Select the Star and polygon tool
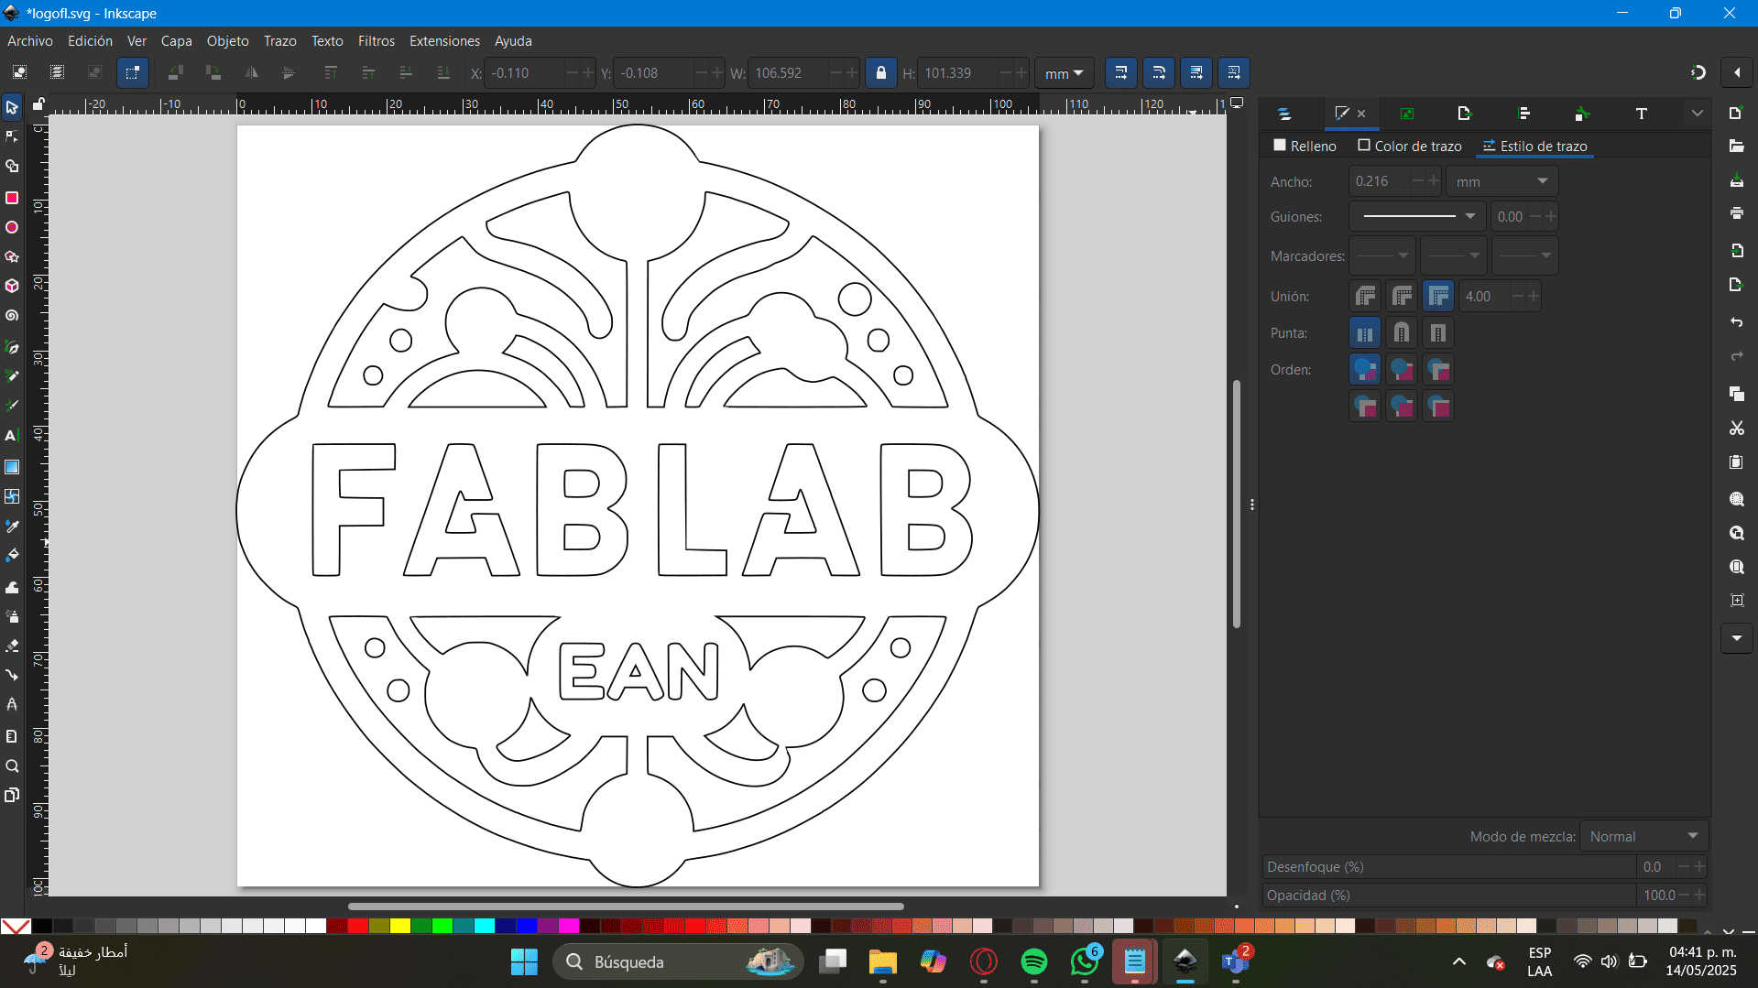Viewport: 1758px width, 988px height. point(12,257)
